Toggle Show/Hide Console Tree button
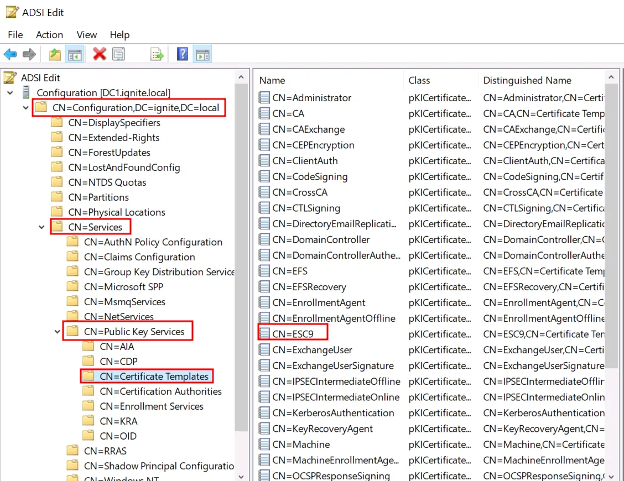Viewport: 624px width, 481px height. pyautogui.click(x=74, y=54)
